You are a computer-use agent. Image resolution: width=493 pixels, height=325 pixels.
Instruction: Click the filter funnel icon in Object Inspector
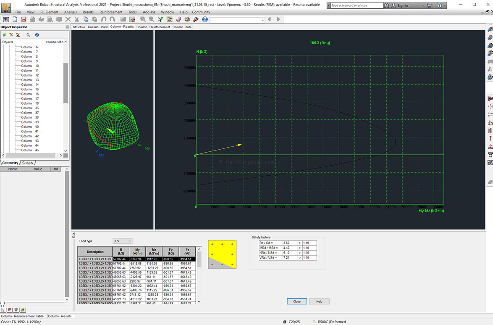pyautogui.click(x=11, y=35)
